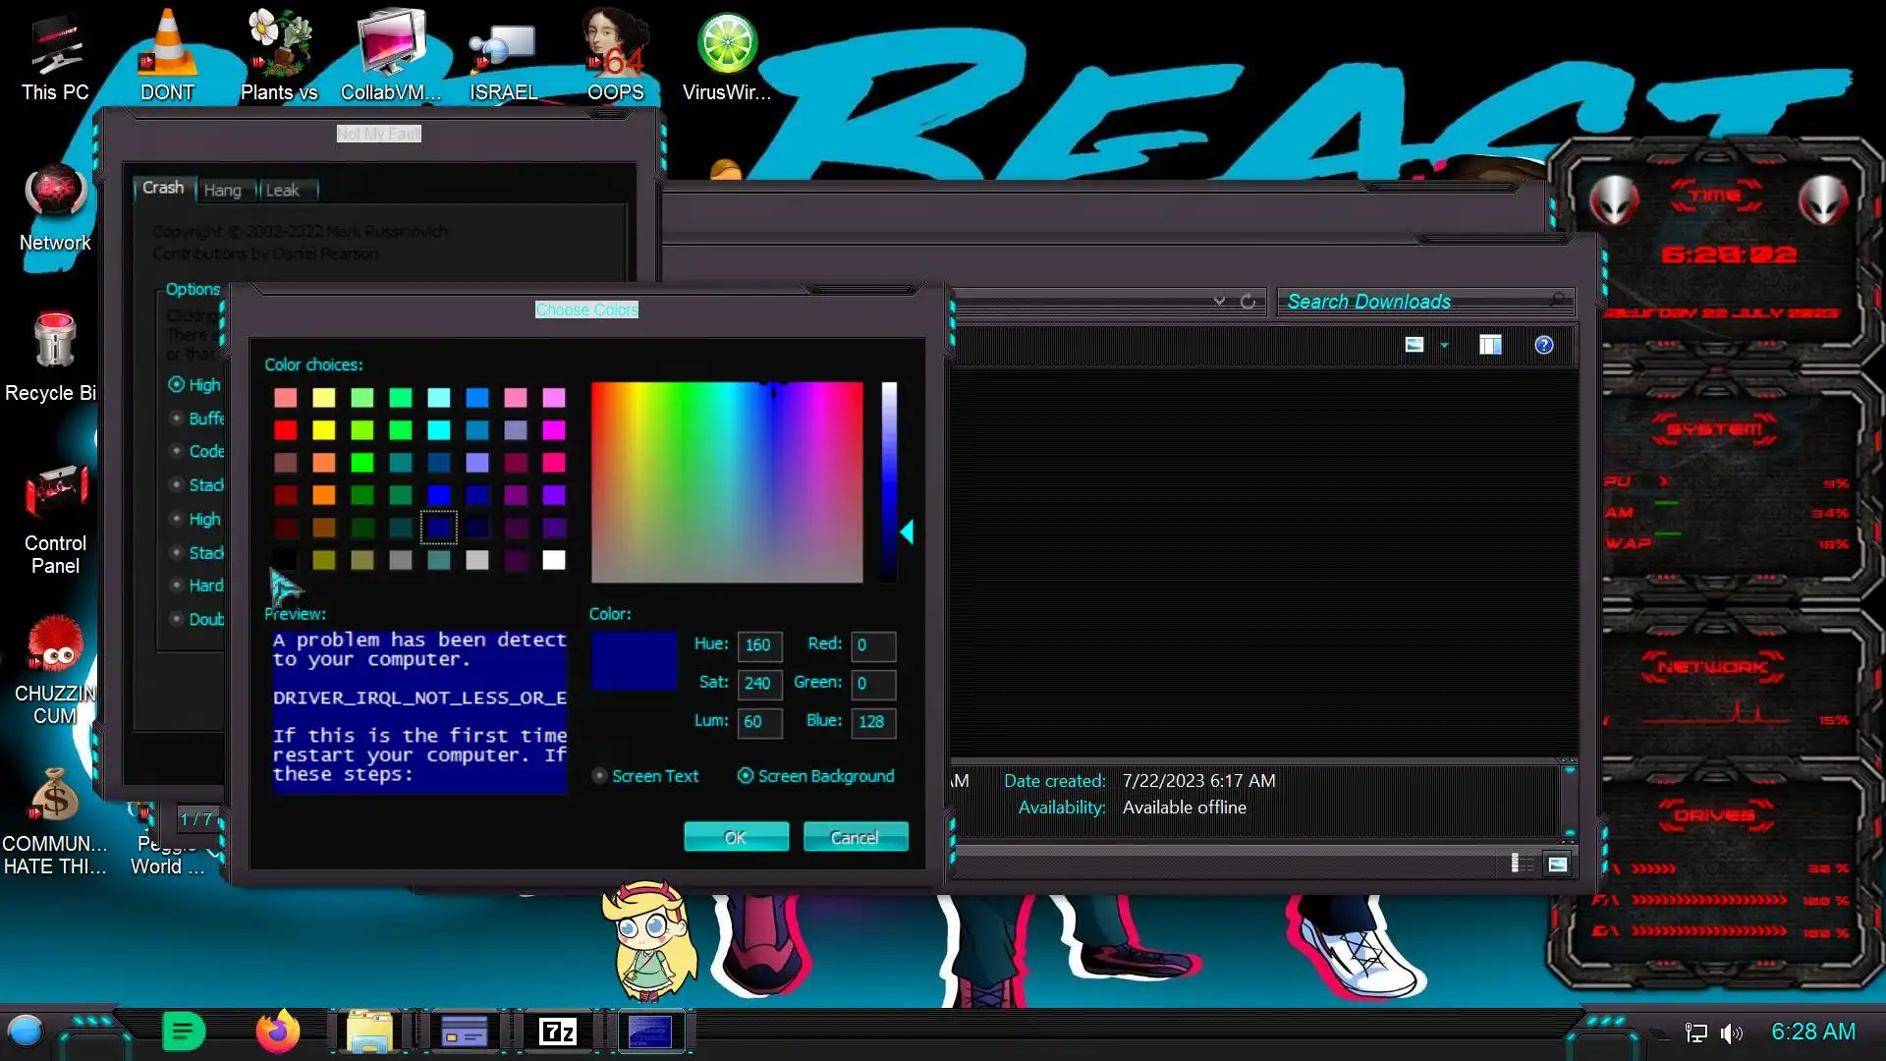
Task: Confirm colors with the OK button
Action: pos(736,837)
